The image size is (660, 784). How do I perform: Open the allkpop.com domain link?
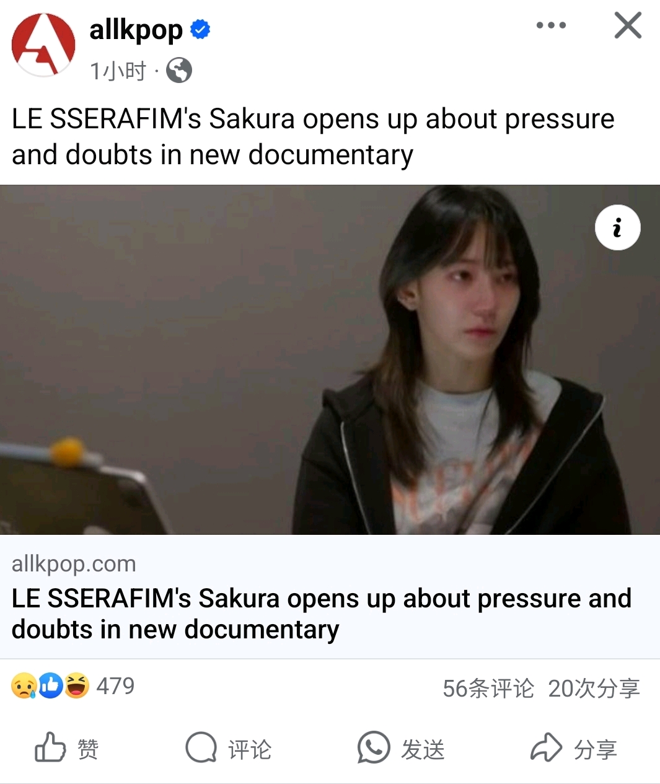coord(74,563)
